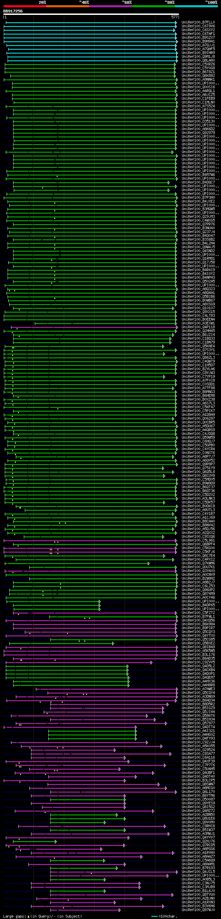Open the UniRef100_C6TAF1 hit
Viewport: 221px width, 919px height.
(198, 34)
